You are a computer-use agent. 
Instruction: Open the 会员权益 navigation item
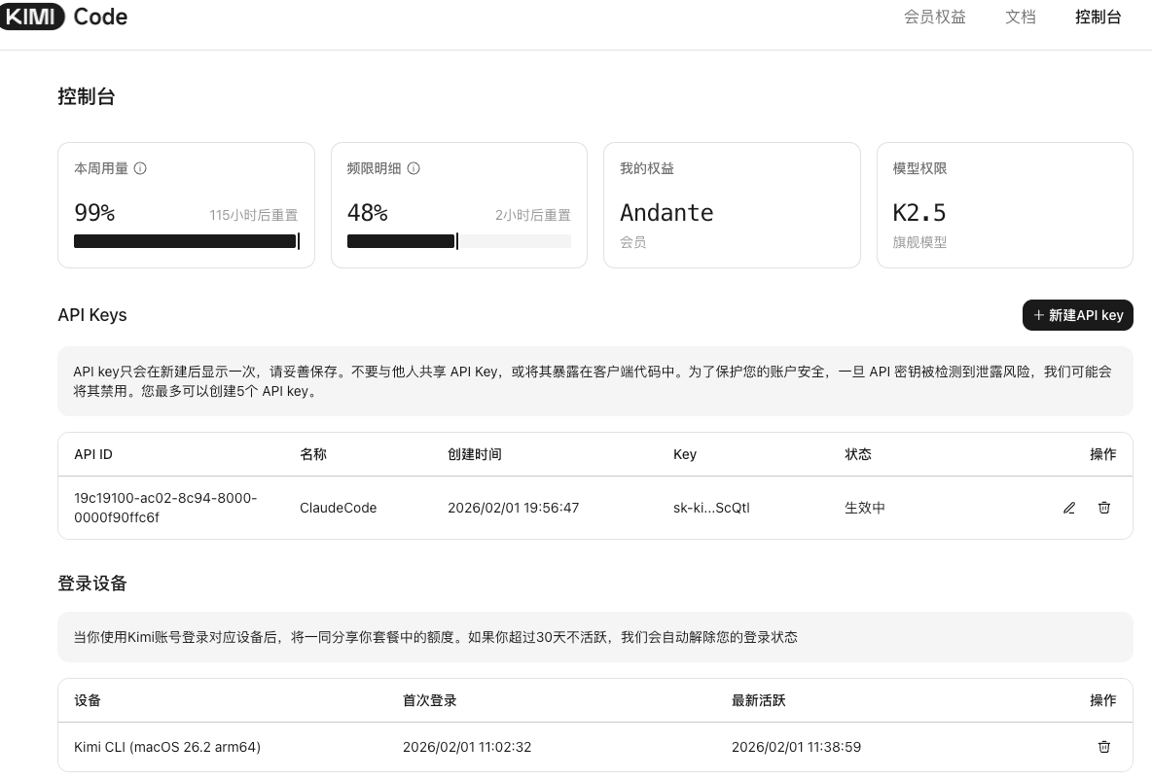[x=934, y=17]
